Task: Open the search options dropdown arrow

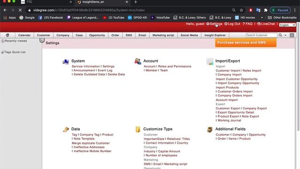Action: [285, 35]
